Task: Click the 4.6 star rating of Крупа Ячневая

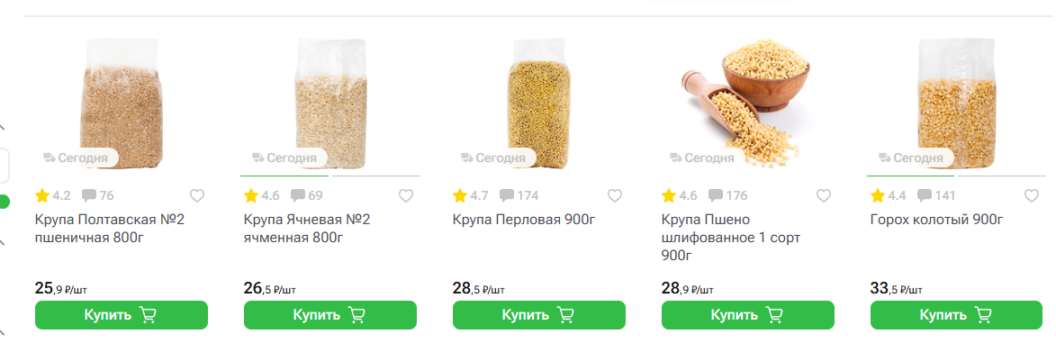Action: pos(261,196)
